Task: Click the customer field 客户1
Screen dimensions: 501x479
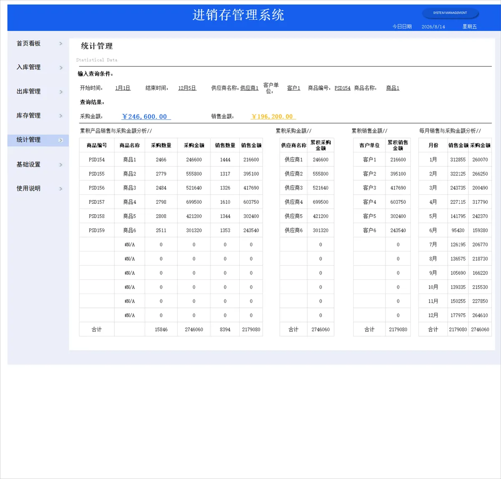Action: tap(294, 88)
